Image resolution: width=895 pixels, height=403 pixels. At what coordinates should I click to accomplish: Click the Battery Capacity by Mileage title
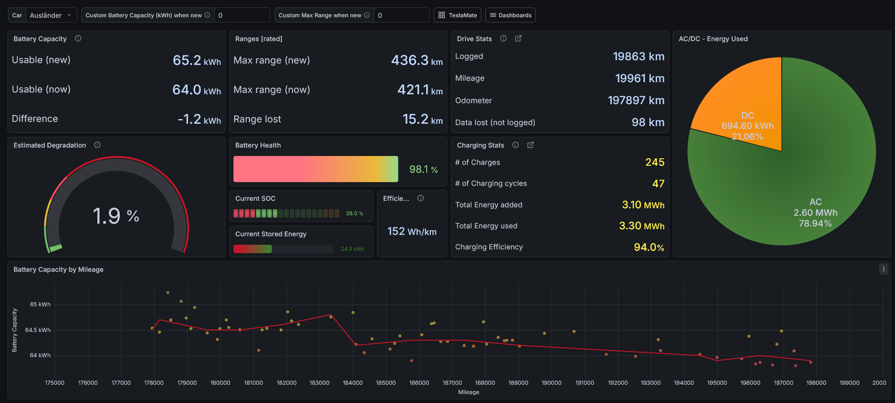58,269
